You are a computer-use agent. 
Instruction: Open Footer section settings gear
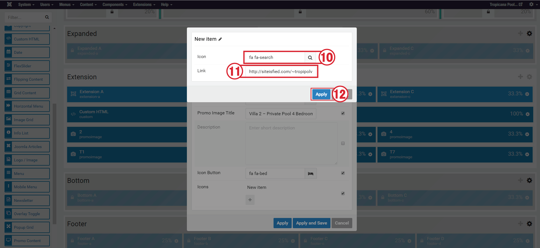pyautogui.click(x=529, y=224)
